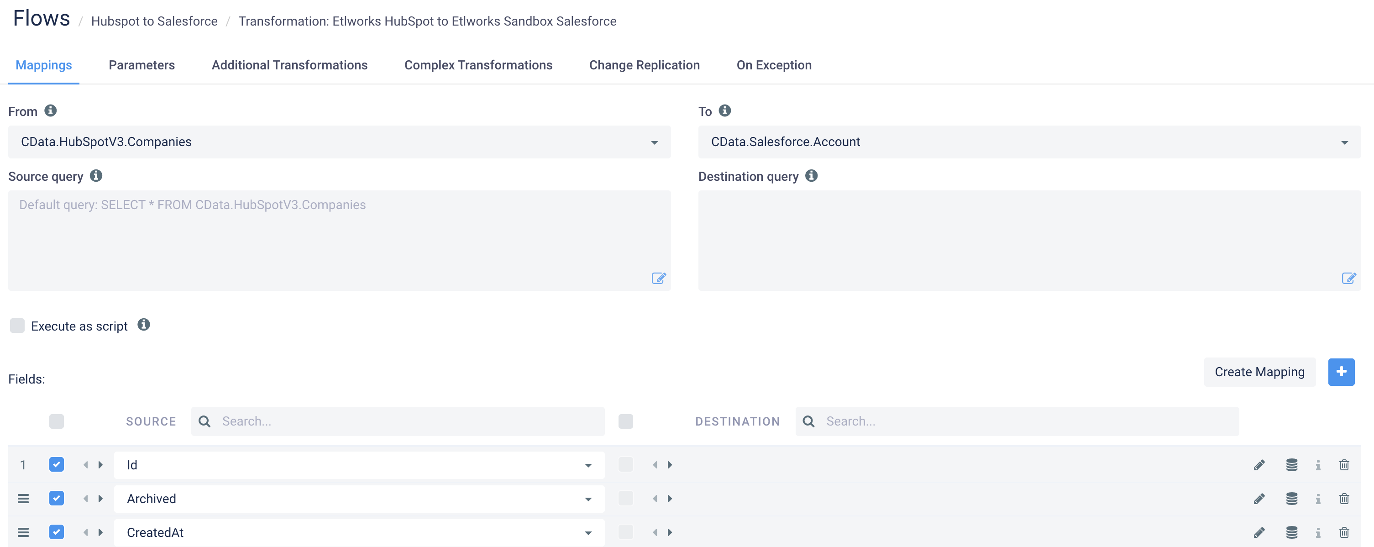Show the Destination query info tooltip icon
Image resolution: width=1374 pixels, height=547 pixels.
click(x=811, y=176)
